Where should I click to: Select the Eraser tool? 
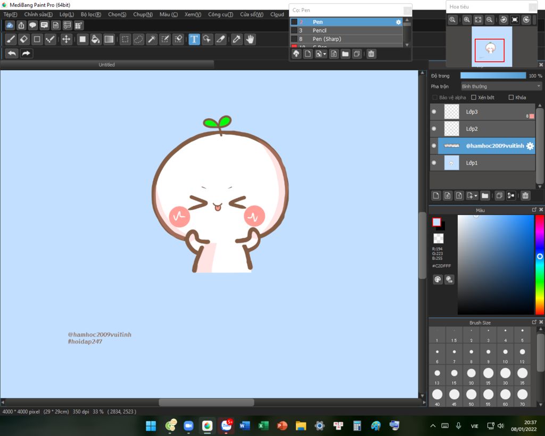[x=24, y=39]
